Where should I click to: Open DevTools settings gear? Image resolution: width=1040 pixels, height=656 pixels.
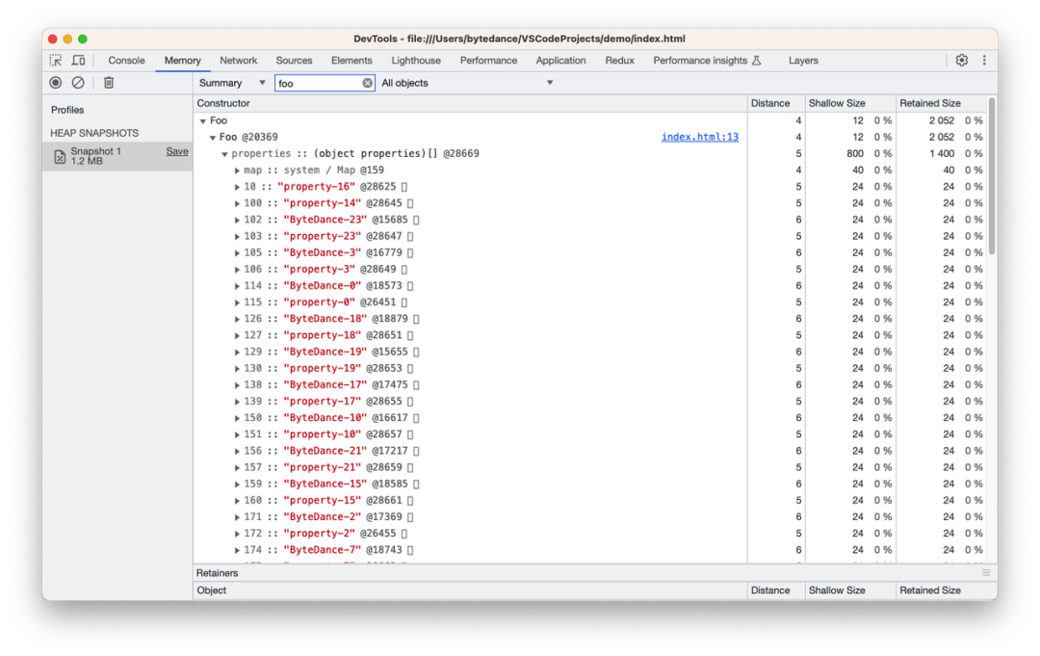coord(962,61)
